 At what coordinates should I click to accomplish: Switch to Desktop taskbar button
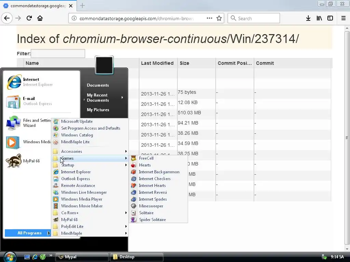pyautogui.click(x=137, y=257)
